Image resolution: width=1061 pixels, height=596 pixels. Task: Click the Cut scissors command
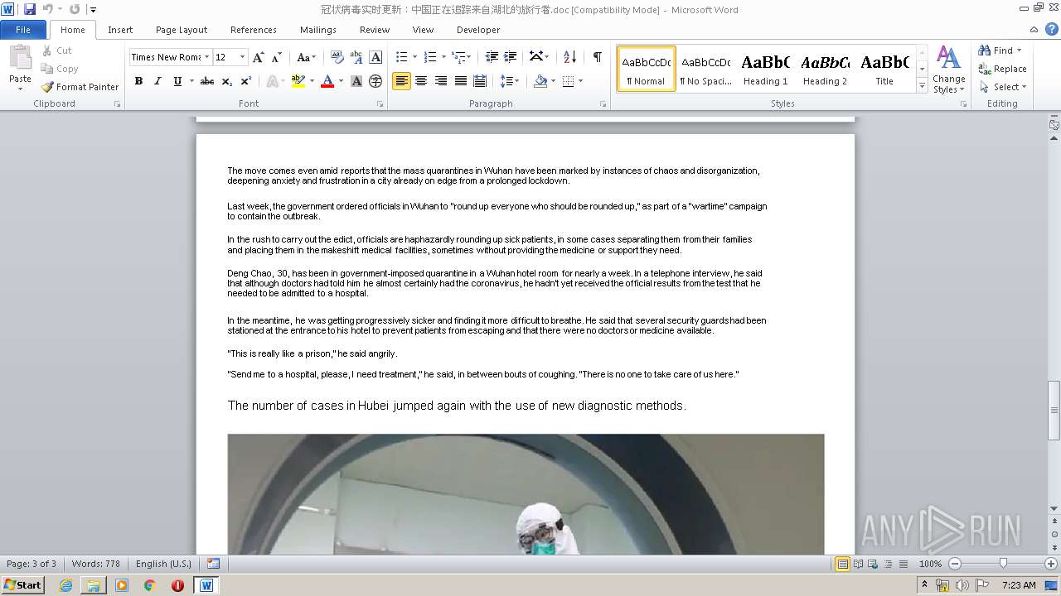point(56,50)
